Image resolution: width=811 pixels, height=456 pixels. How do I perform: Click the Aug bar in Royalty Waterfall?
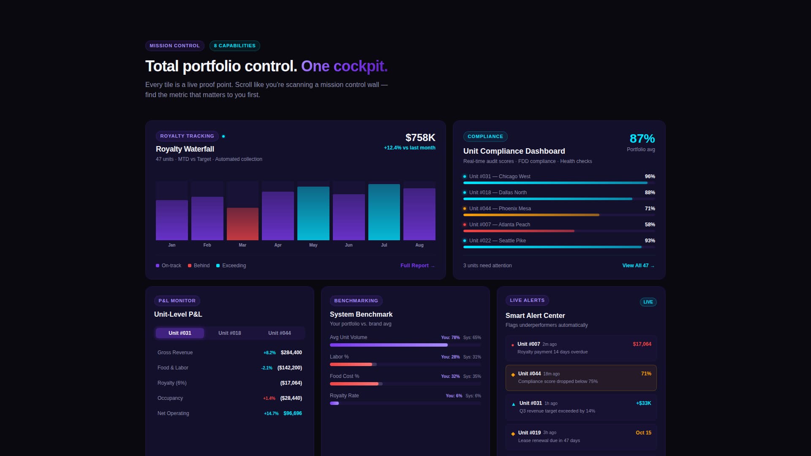419,214
